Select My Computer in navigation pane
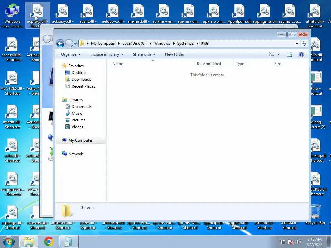 point(81,140)
